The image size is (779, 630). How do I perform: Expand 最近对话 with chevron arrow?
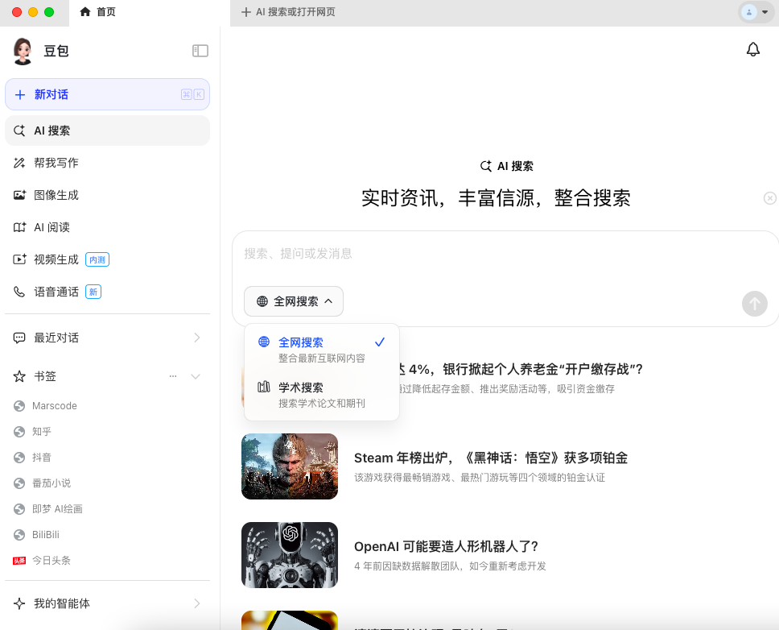pos(197,338)
